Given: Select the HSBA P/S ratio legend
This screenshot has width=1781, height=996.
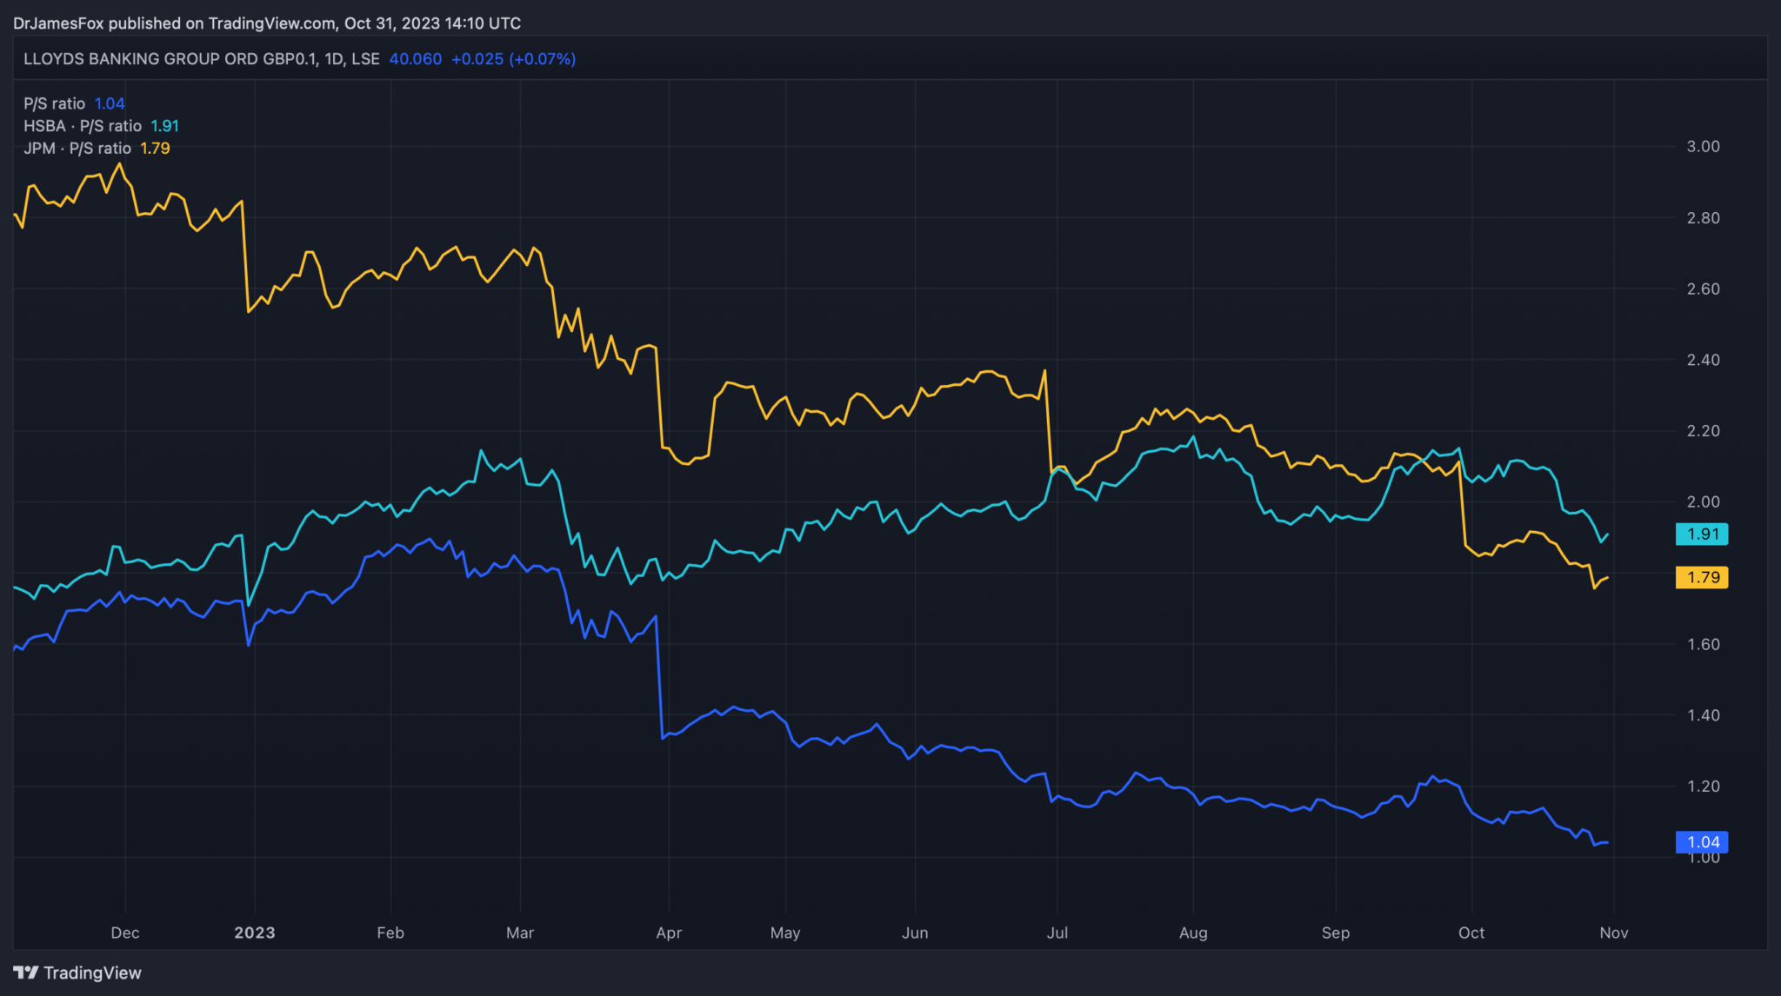Looking at the screenshot, I should click(83, 126).
